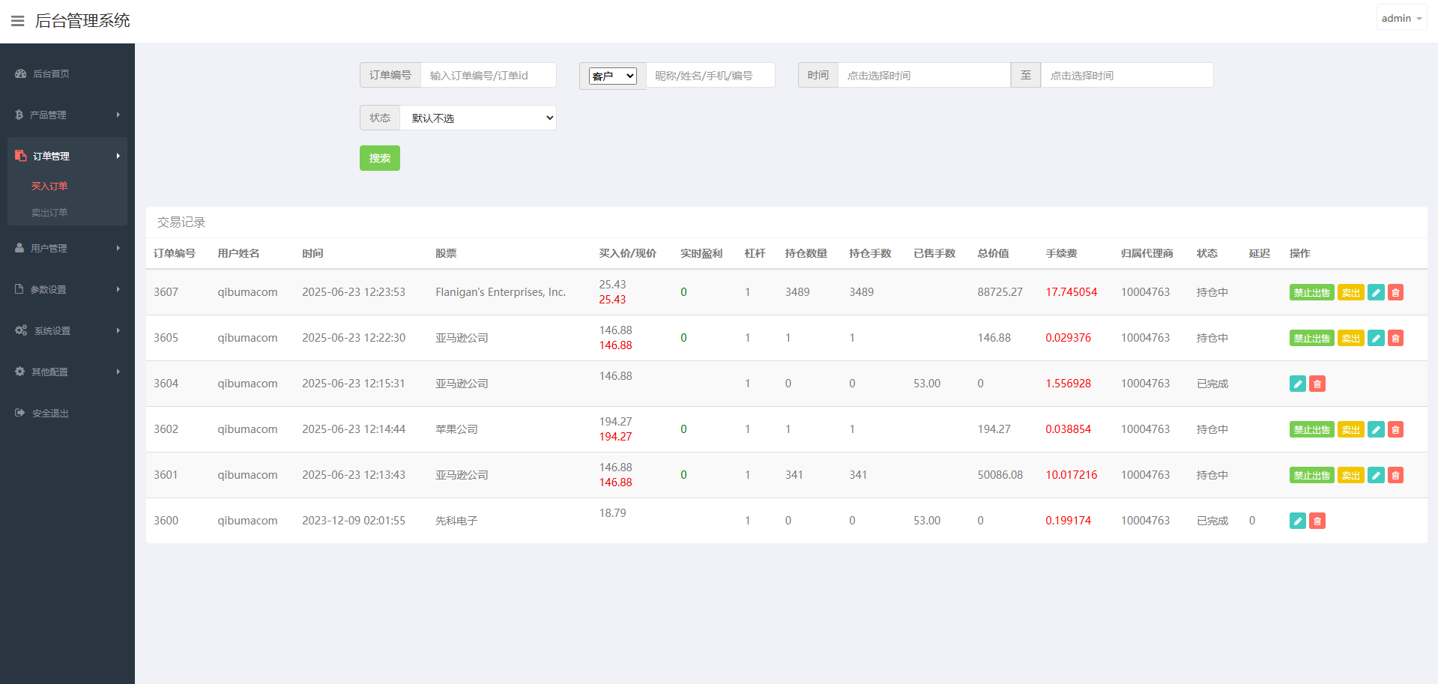The width and height of the screenshot is (1438, 684).
Task: Click the start time picker field
Action: tap(923, 76)
